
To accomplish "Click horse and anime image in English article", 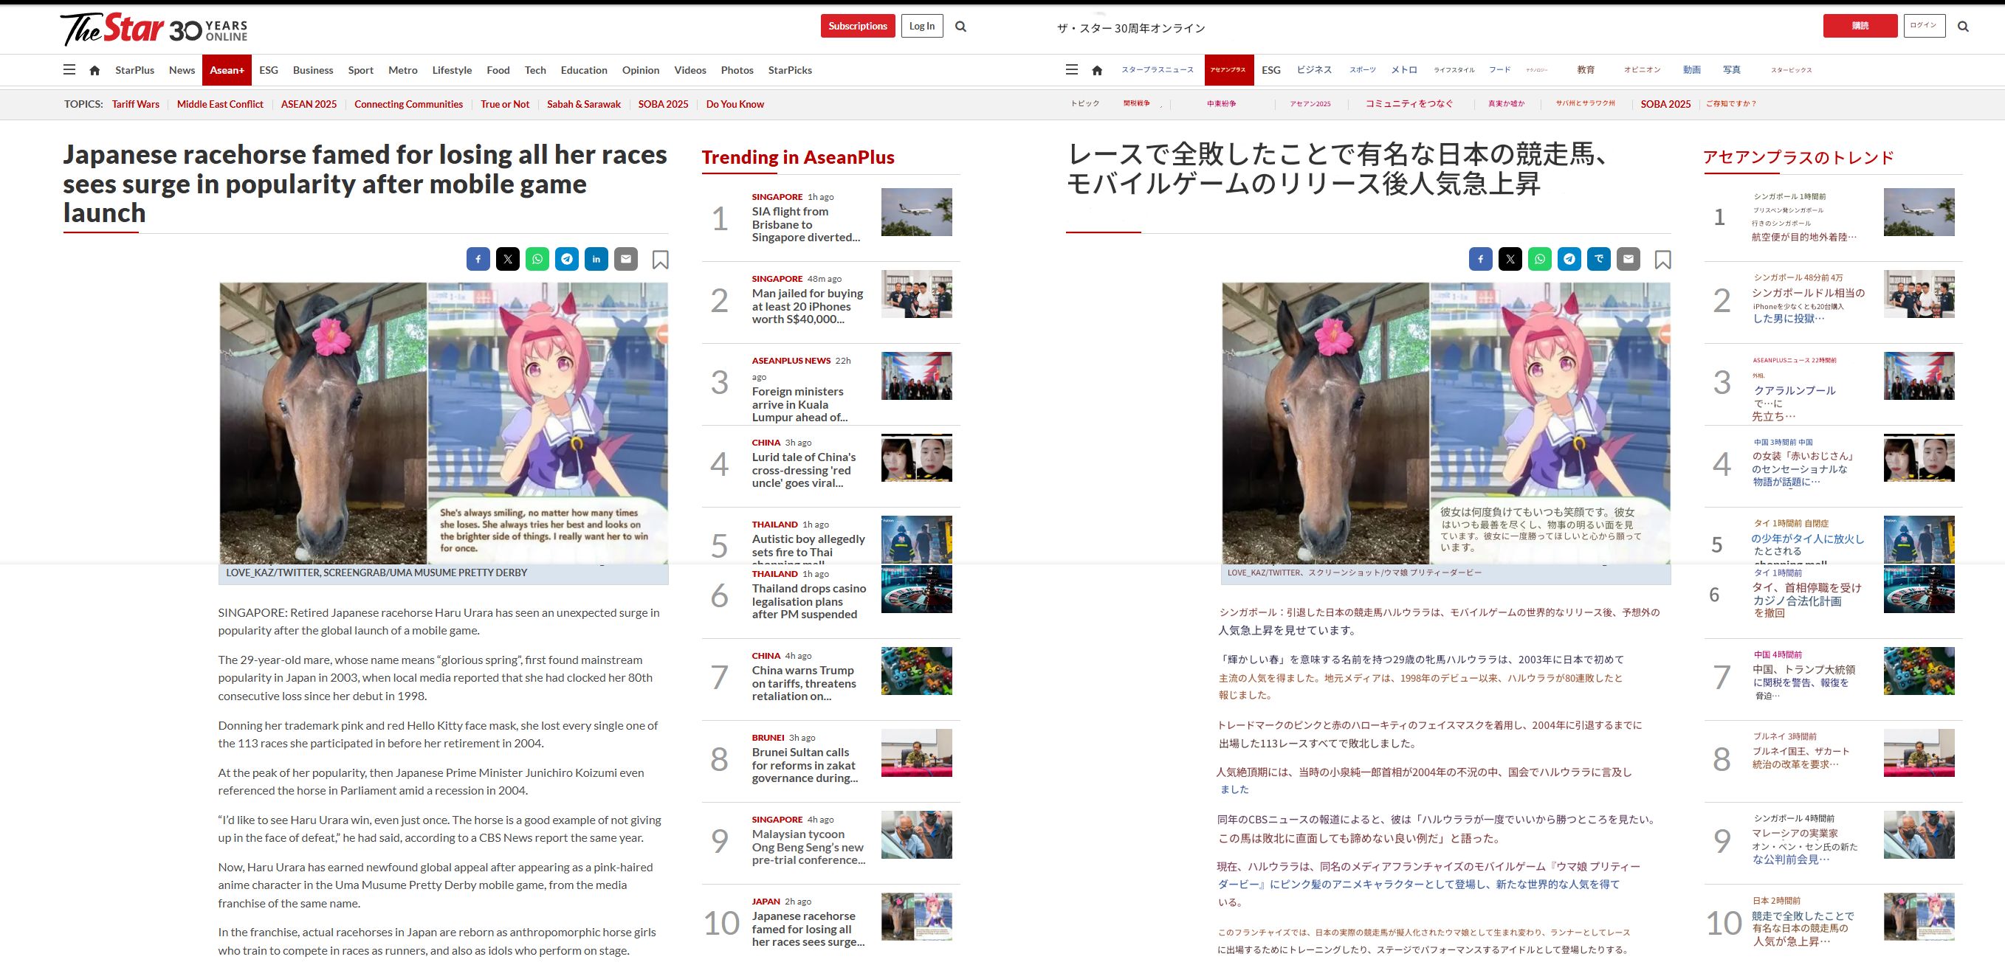I will coord(443,423).
